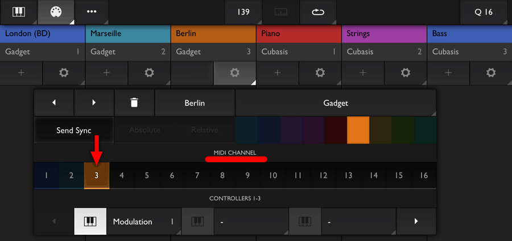Pick the dark blue track color swatch

[269, 130]
